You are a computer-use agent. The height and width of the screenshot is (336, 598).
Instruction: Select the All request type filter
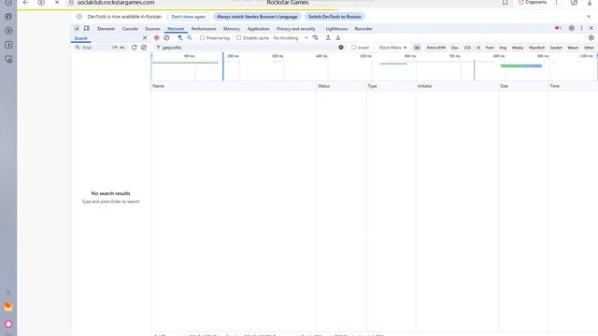417,48
